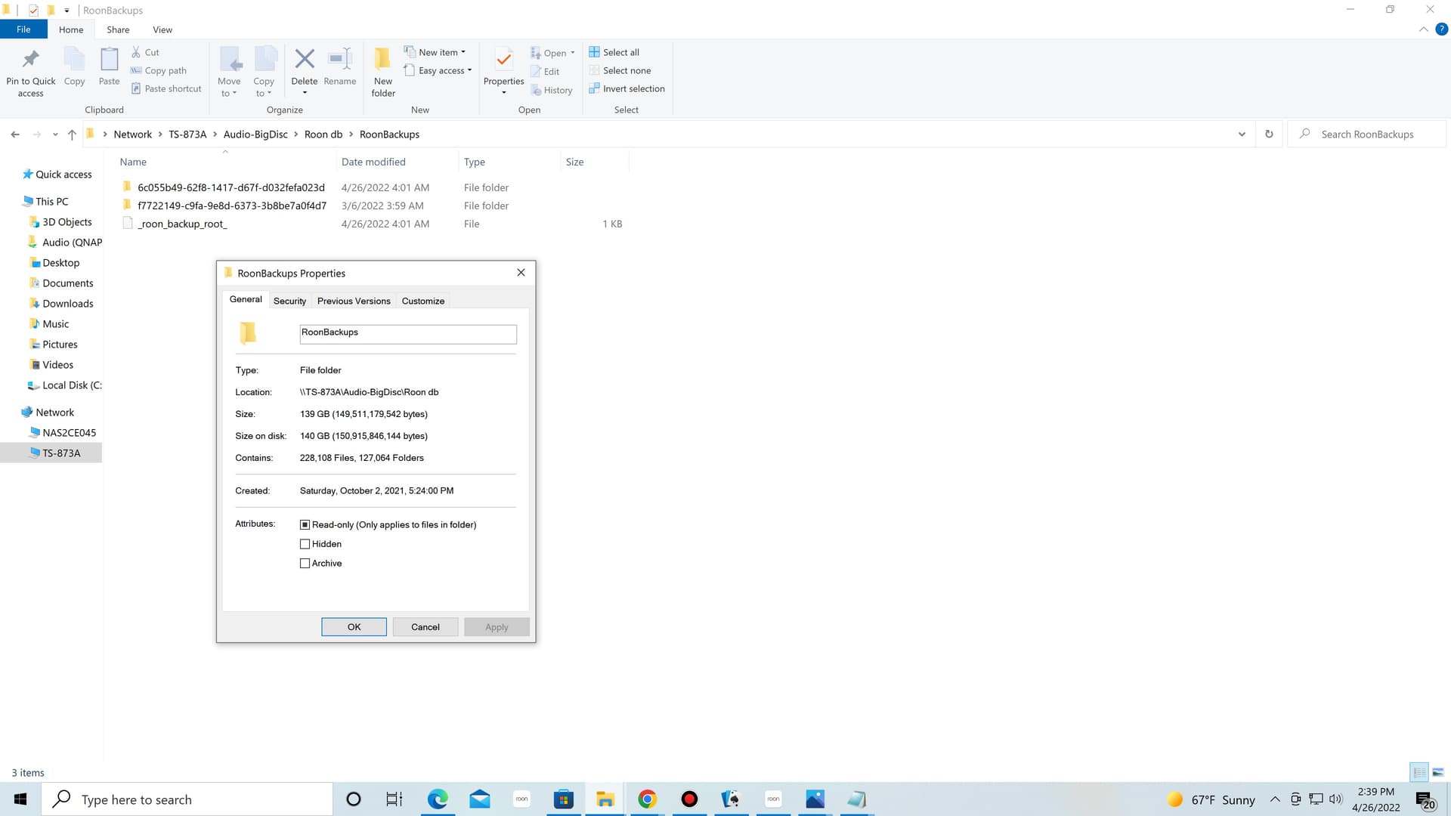
Task: Go up one folder level arrow
Action: pos(72,134)
